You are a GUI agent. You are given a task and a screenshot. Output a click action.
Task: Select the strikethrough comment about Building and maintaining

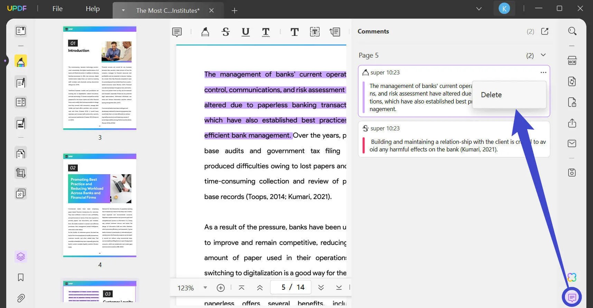point(454,139)
